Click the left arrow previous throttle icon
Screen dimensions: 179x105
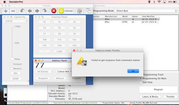30,11
